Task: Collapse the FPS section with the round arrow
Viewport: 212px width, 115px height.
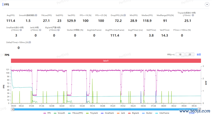Action: (x=207, y=4)
